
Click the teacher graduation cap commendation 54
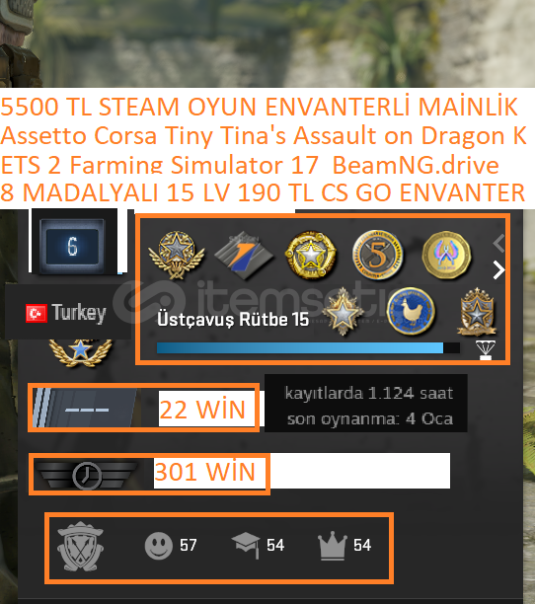click(258, 546)
